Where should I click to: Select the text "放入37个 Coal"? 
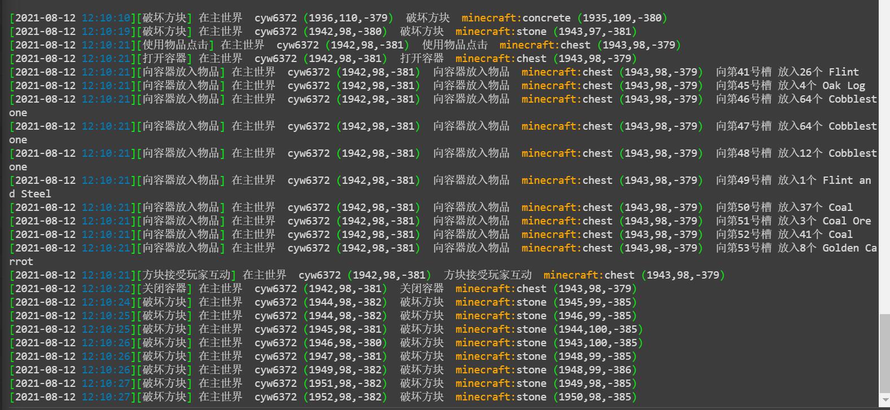(x=815, y=208)
